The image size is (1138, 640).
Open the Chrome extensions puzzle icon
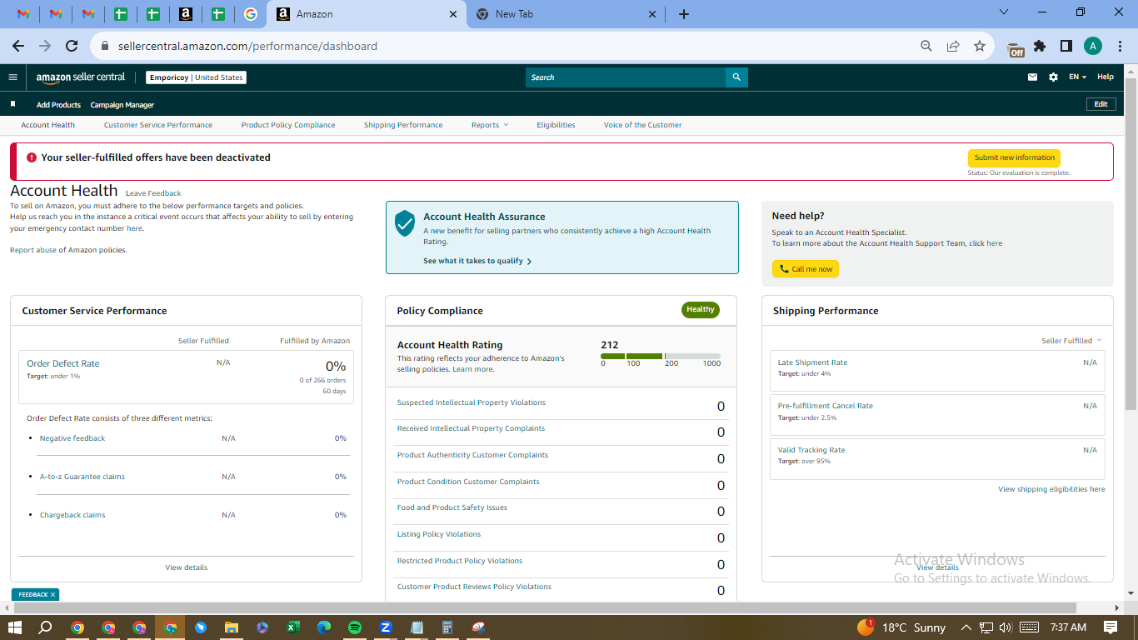[x=1040, y=47]
